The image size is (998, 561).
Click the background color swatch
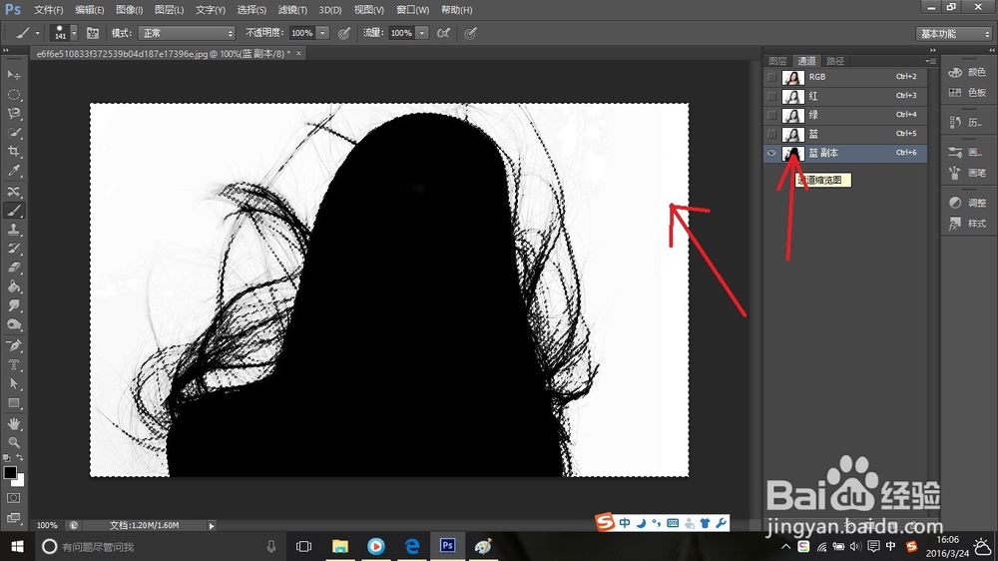(19, 481)
